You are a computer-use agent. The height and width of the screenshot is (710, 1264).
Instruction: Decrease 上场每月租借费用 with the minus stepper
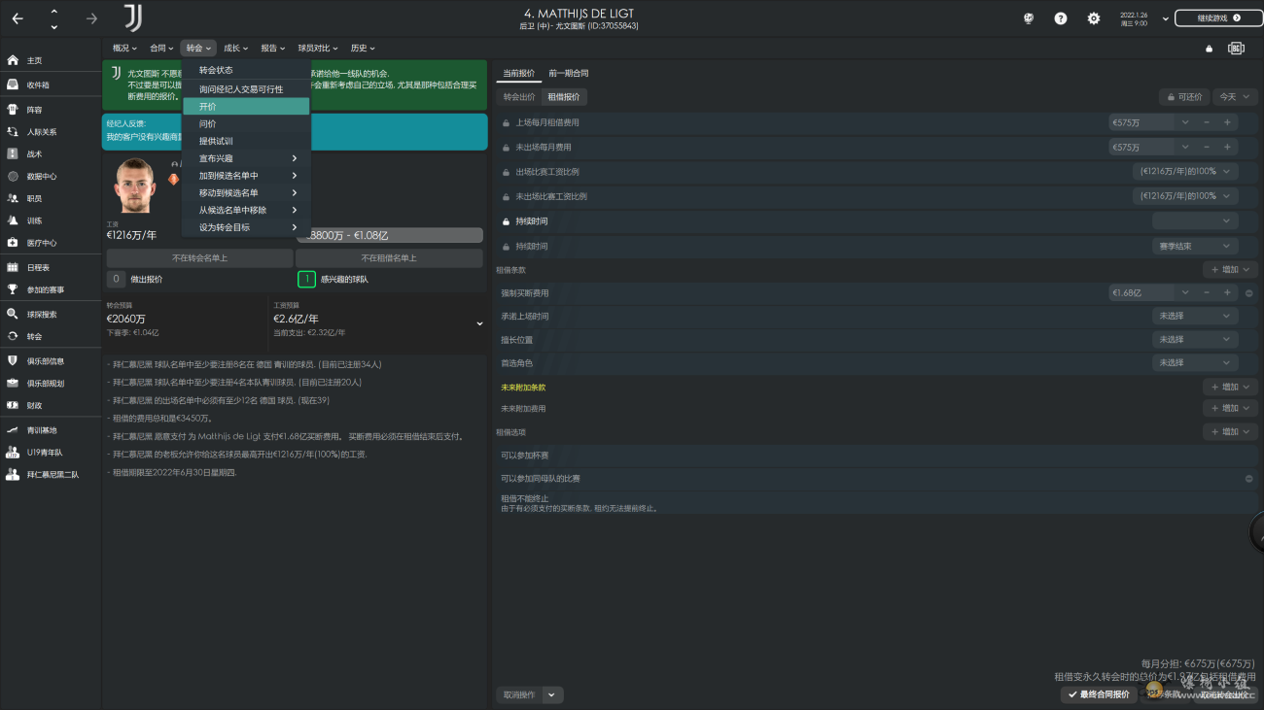(1207, 123)
